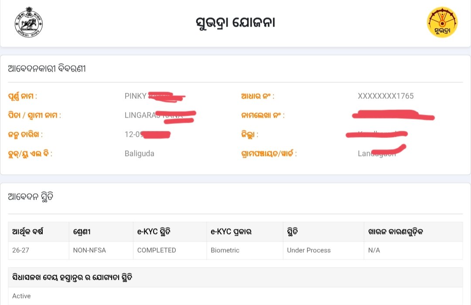Click the Baliguda block value
The image size is (471, 305).
(x=140, y=154)
